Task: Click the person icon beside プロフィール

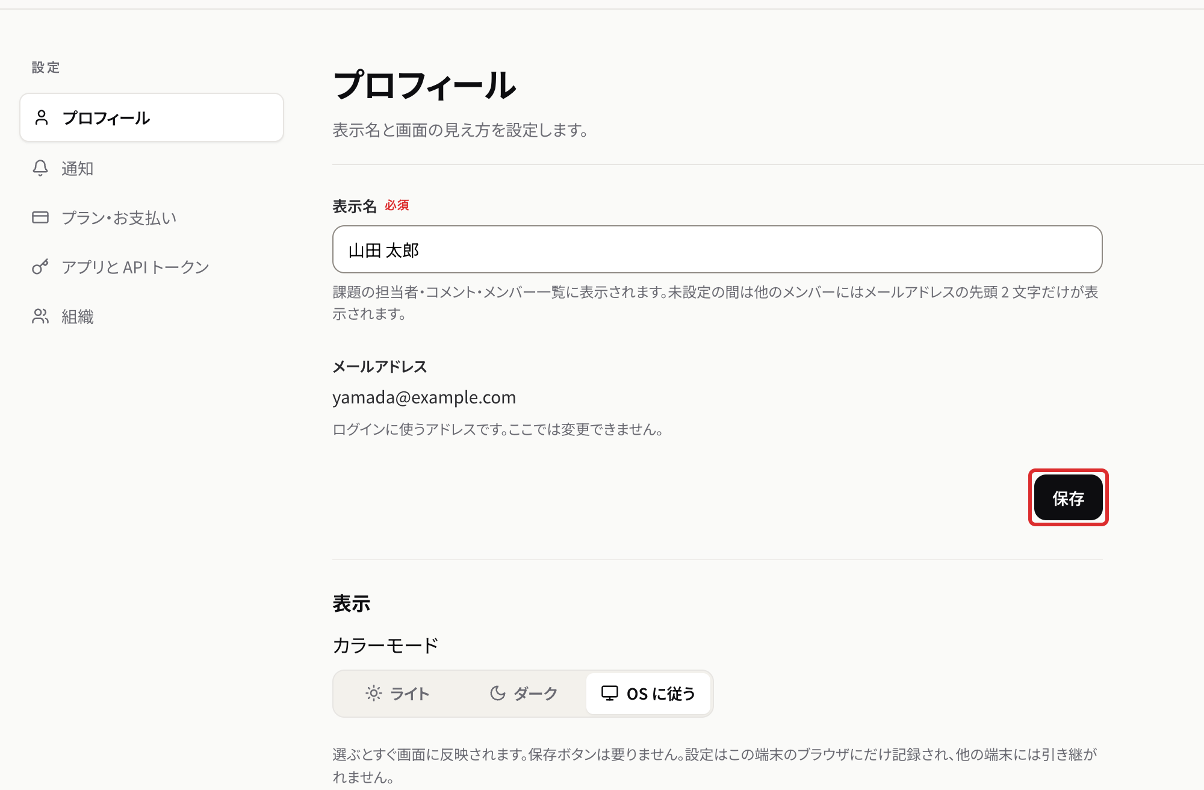Action: point(42,117)
